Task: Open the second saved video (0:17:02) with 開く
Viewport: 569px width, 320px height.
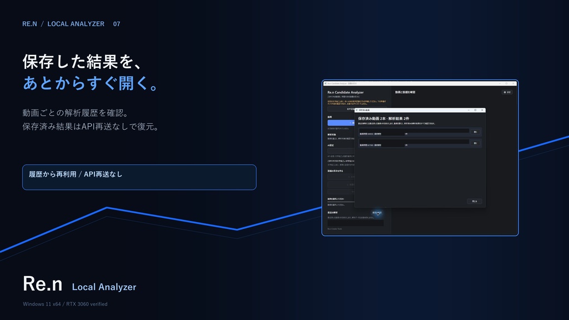Action: point(476,143)
